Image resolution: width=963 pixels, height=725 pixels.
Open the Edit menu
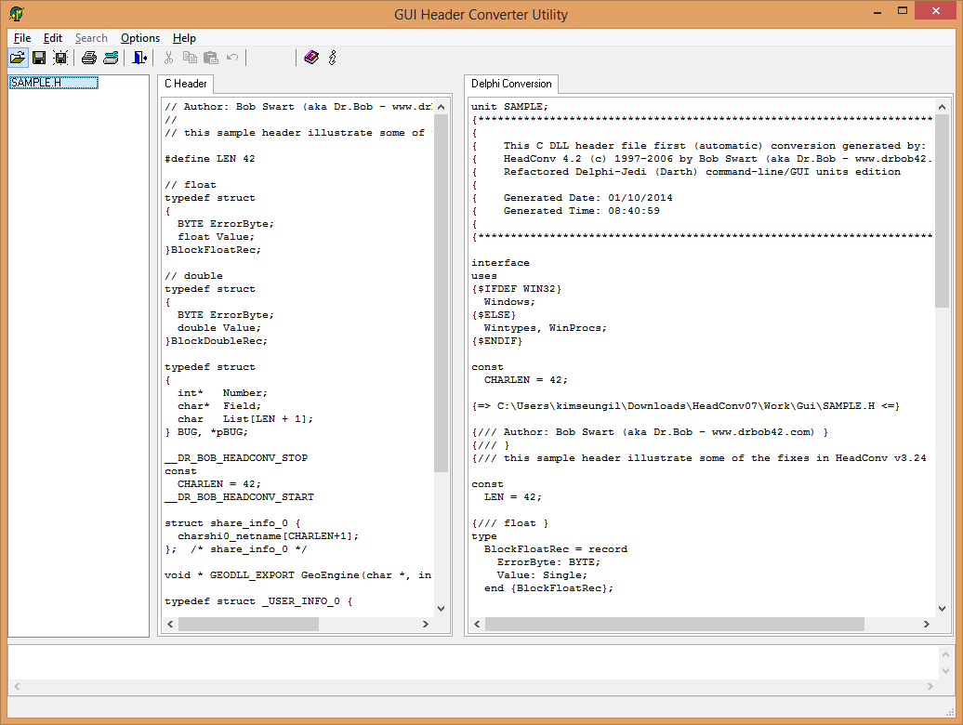[x=53, y=38]
